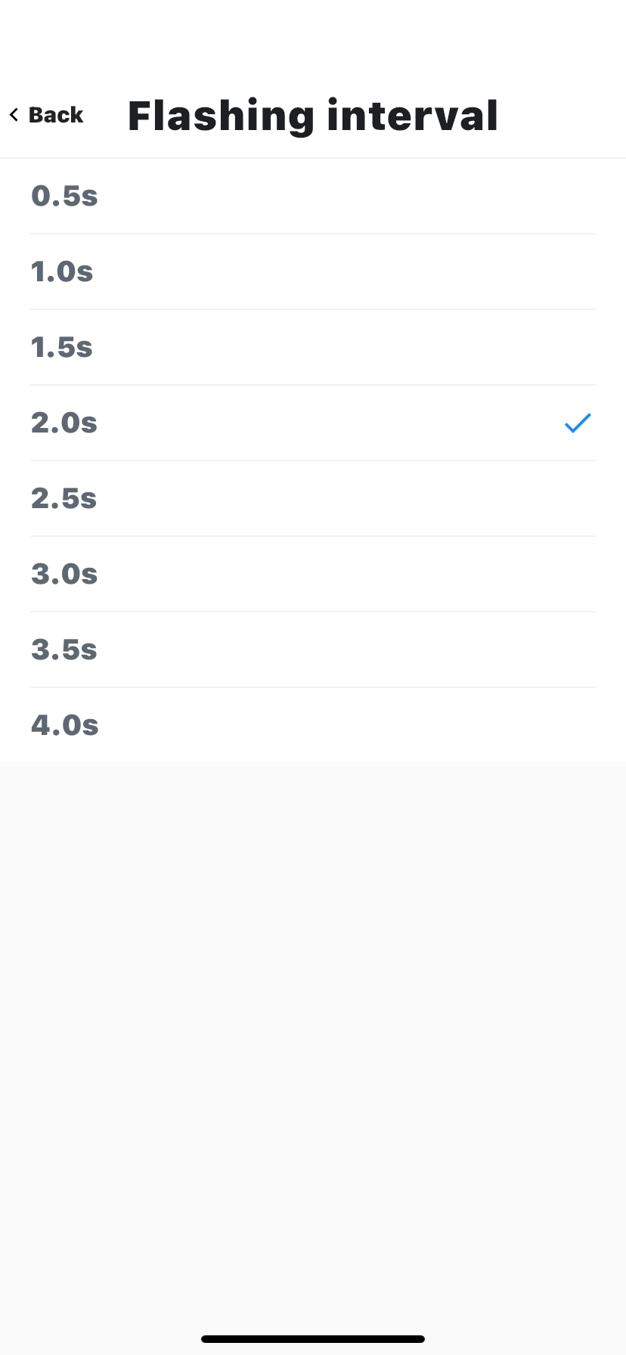Click the Flashing interval page title
The height and width of the screenshot is (1355, 626).
(312, 116)
